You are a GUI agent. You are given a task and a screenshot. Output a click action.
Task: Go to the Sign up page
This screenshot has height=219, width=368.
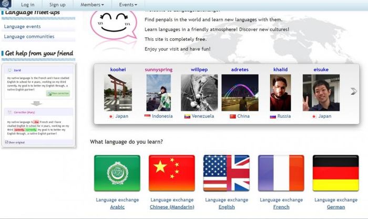click(x=57, y=5)
